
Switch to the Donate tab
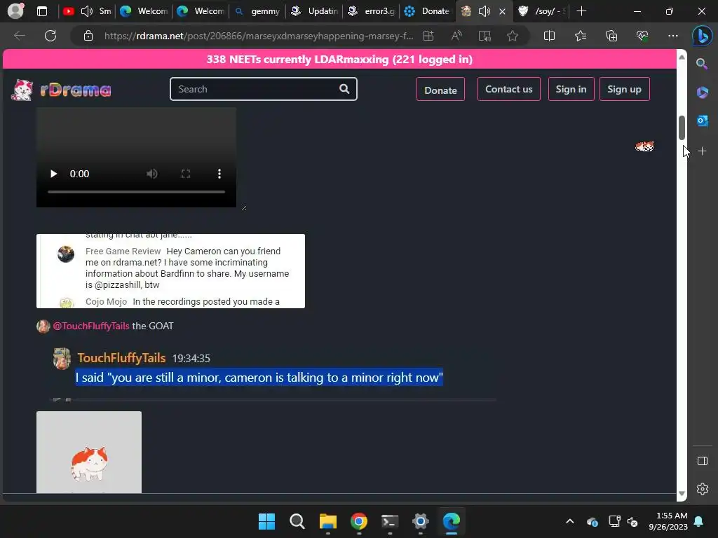(x=428, y=11)
